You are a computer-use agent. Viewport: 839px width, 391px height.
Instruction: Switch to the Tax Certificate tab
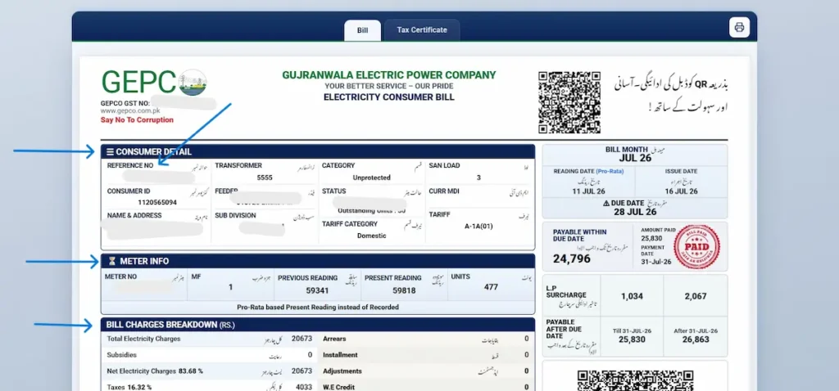(x=422, y=30)
